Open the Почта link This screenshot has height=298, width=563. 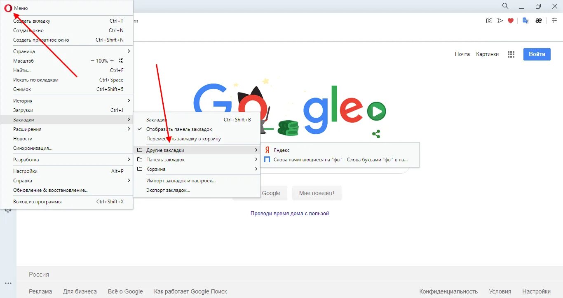pyautogui.click(x=462, y=54)
